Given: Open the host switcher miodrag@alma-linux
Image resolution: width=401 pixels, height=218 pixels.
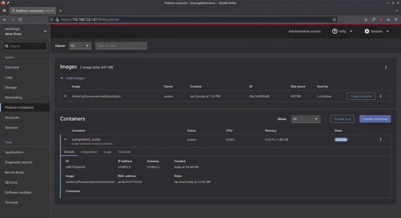Looking at the screenshot, I should 25,31.
